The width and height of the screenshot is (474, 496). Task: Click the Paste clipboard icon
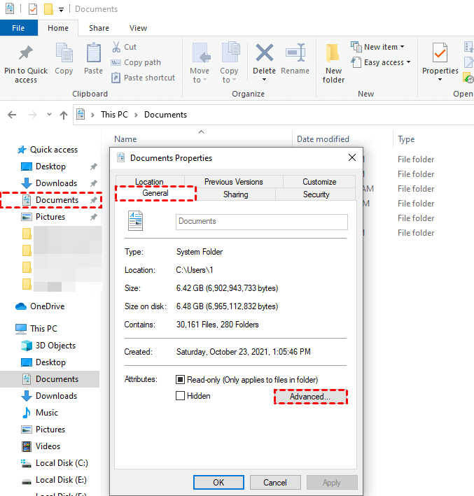point(94,53)
